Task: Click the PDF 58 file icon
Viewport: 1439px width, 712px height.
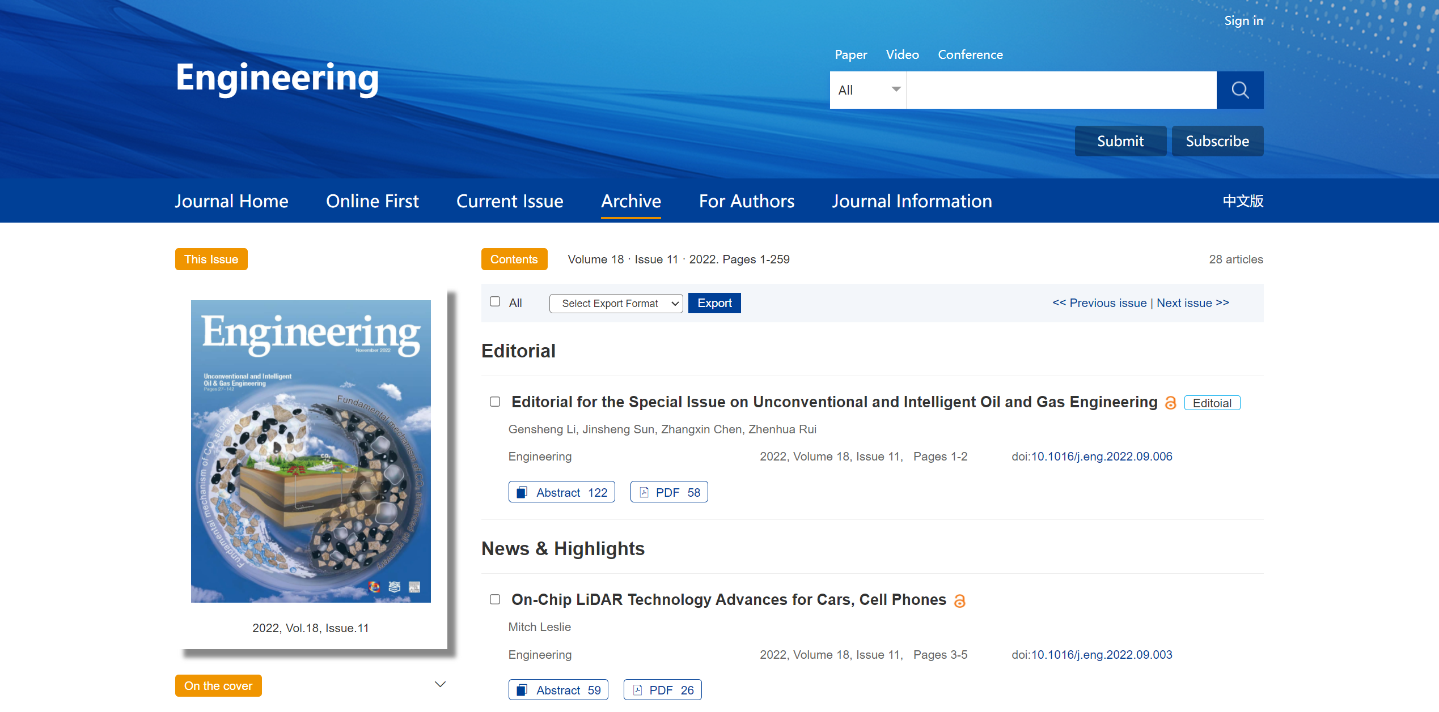Action: [644, 492]
